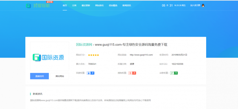238x109 pixels.
Task: Click the Baidu weight paw badge
Action: coord(91,73)
